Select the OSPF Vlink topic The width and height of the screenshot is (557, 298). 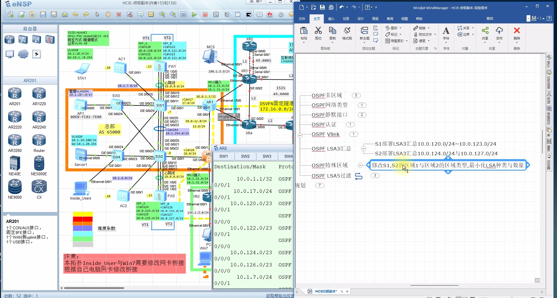325,134
